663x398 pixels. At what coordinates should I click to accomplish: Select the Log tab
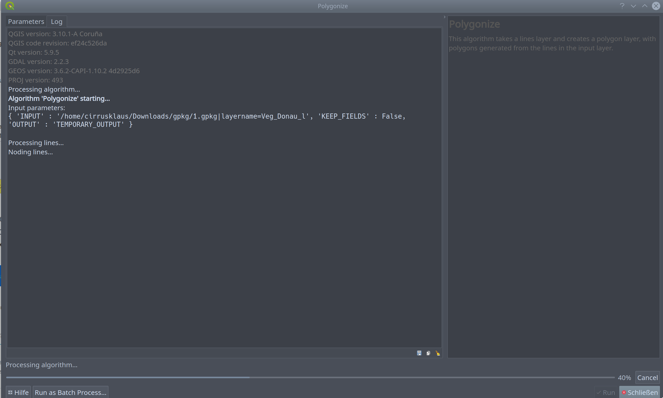[x=56, y=21]
